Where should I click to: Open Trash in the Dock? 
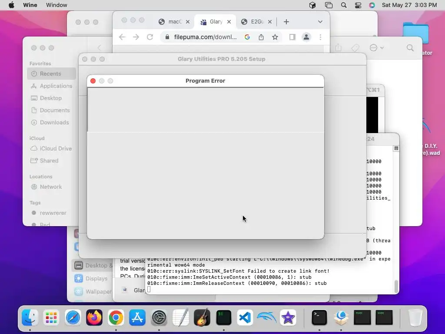tap(415, 317)
